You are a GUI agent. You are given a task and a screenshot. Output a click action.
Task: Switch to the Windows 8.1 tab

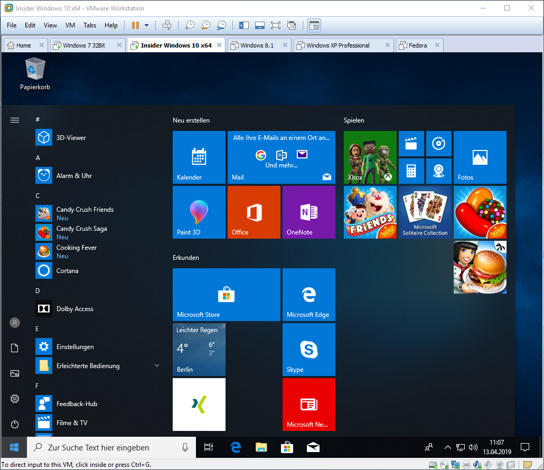257,45
